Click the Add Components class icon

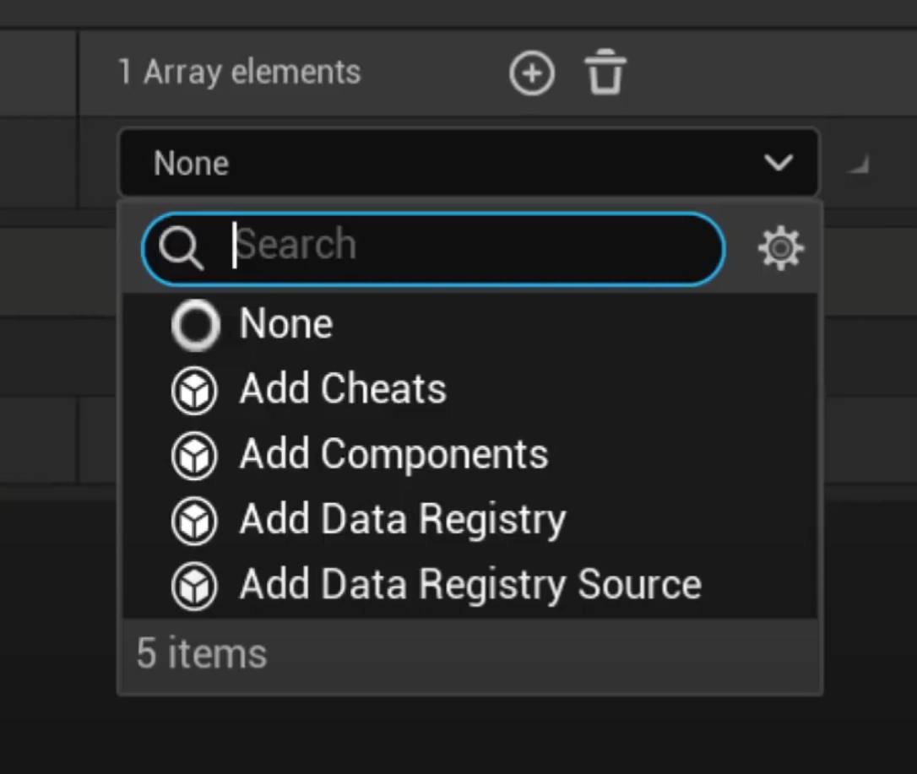pyautogui.click(x=195, y=456)
